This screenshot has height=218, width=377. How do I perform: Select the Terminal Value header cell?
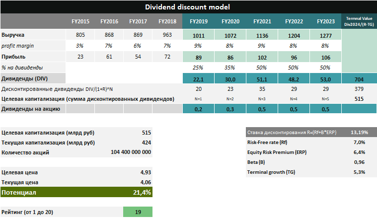pyautogui.click(x=358, y=22)
